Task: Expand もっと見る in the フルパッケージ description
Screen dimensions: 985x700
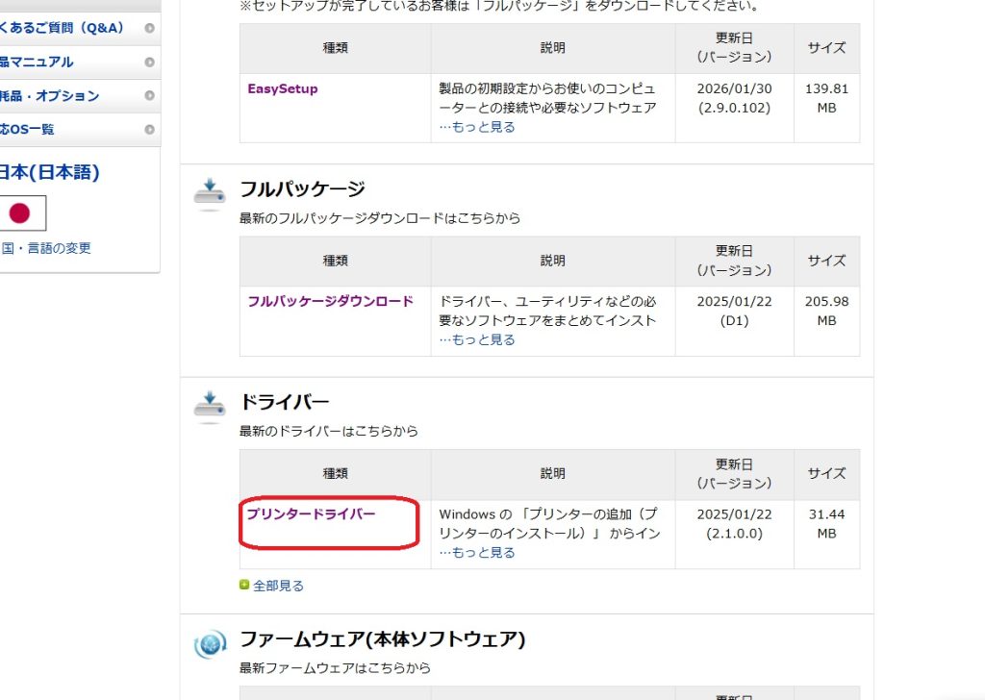Action: pyautogui.click(x=477, y=339)
